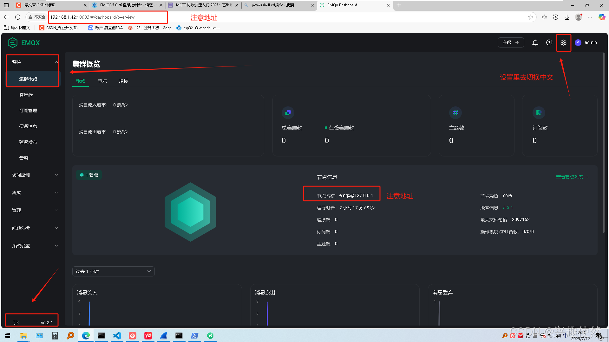The width and height of the screenshot is (609, 342).
Task: Go back in the browser
Action: coord(6,17)
